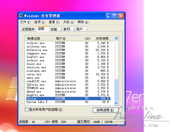Screen dimensions: 171x132
Task: Open the 帮助(H) menu
Action: (83, 22)
